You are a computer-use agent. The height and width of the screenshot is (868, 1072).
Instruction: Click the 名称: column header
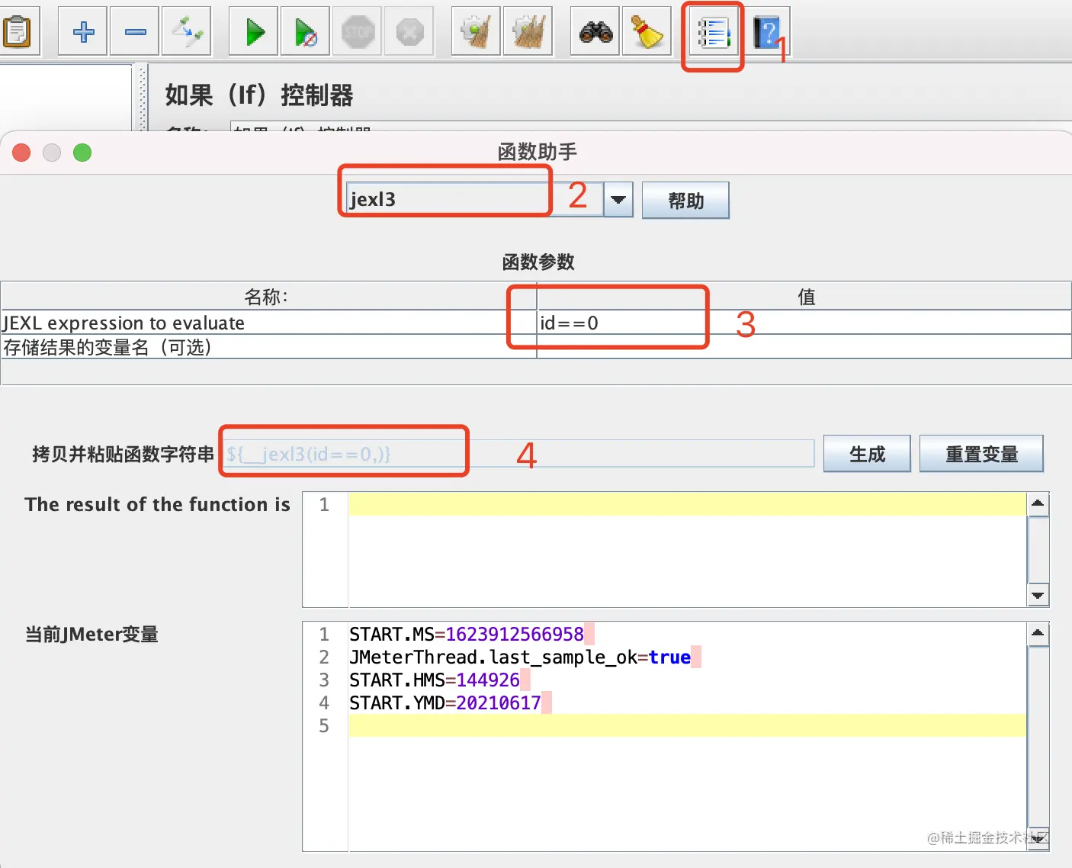coord(268,297)
